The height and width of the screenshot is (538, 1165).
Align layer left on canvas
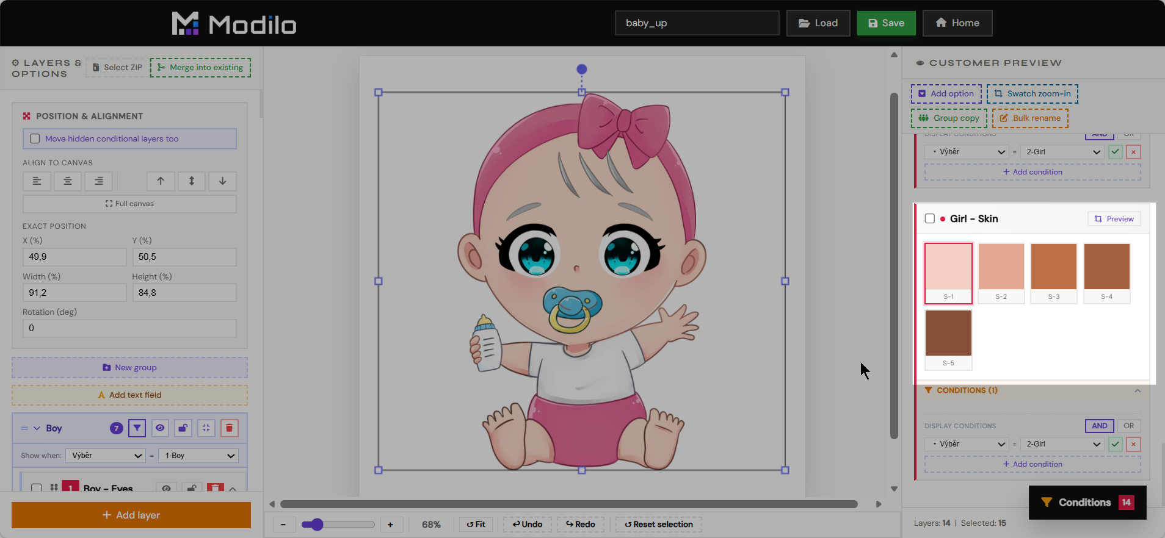coord(37,181)
